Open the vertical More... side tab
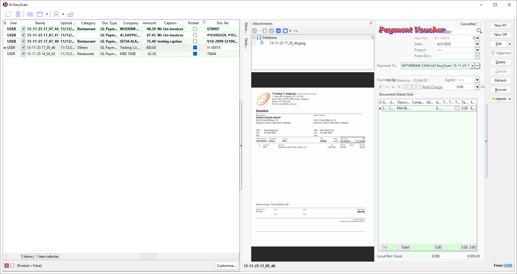 point(246,28)
